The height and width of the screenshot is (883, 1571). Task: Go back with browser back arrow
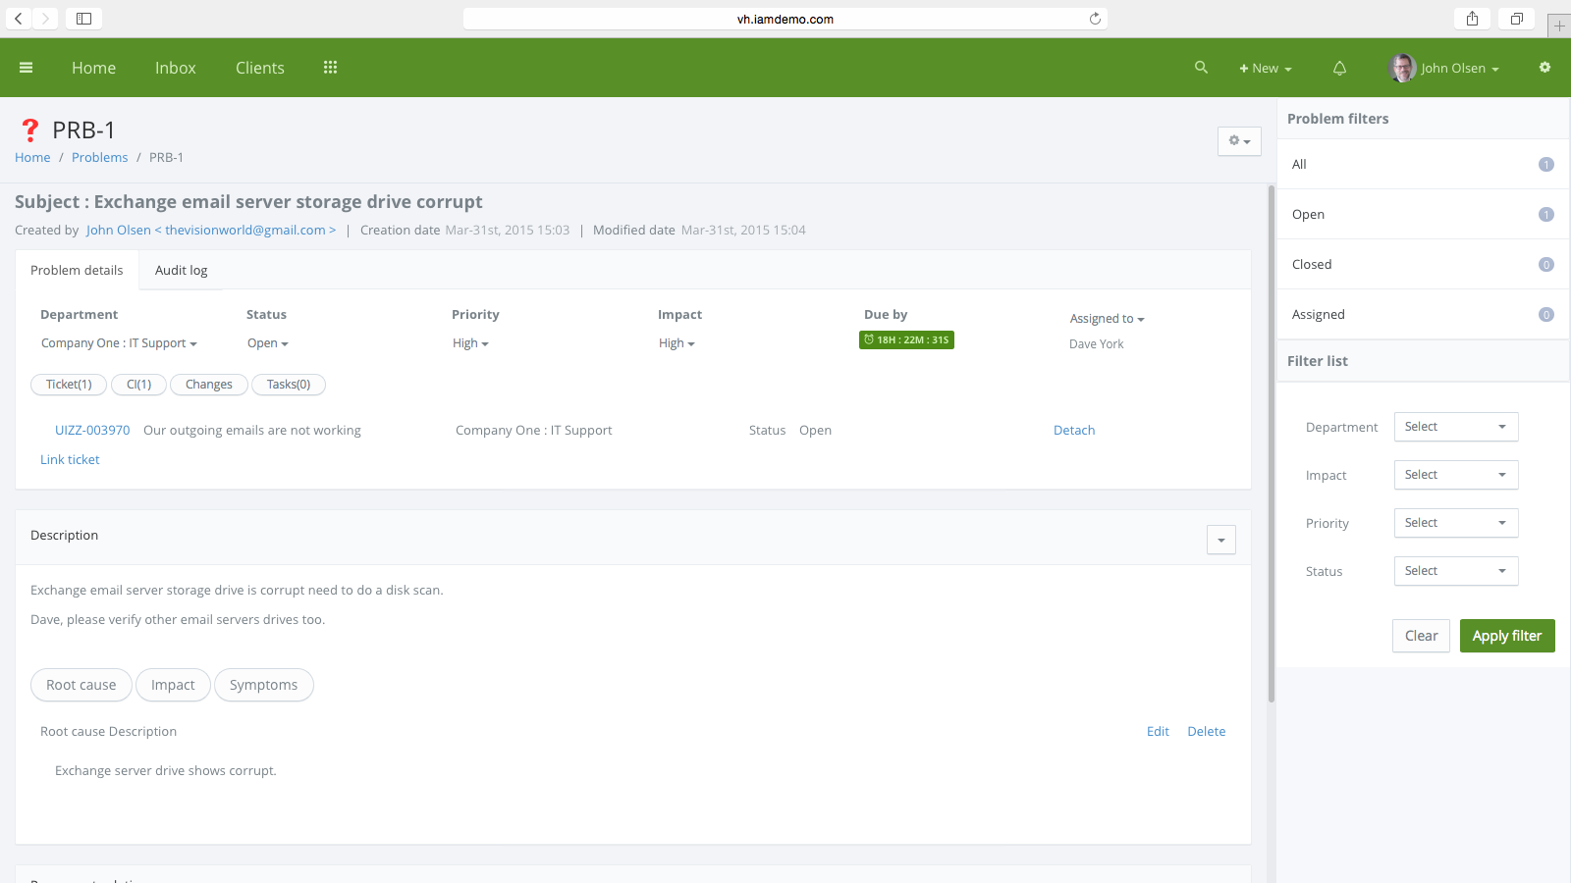point(19,19)
